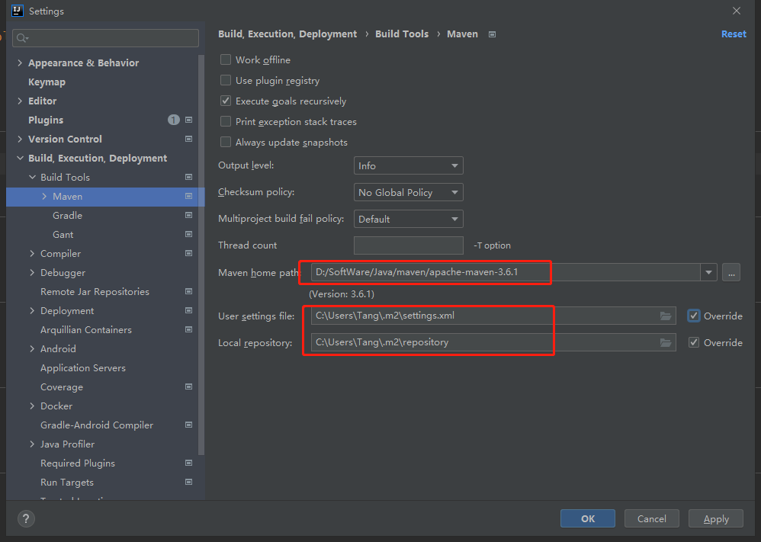The height and width of the screenshot is (542, 761).
Task: Close the Settings dialog with the X
Action: tap(737, 11)
